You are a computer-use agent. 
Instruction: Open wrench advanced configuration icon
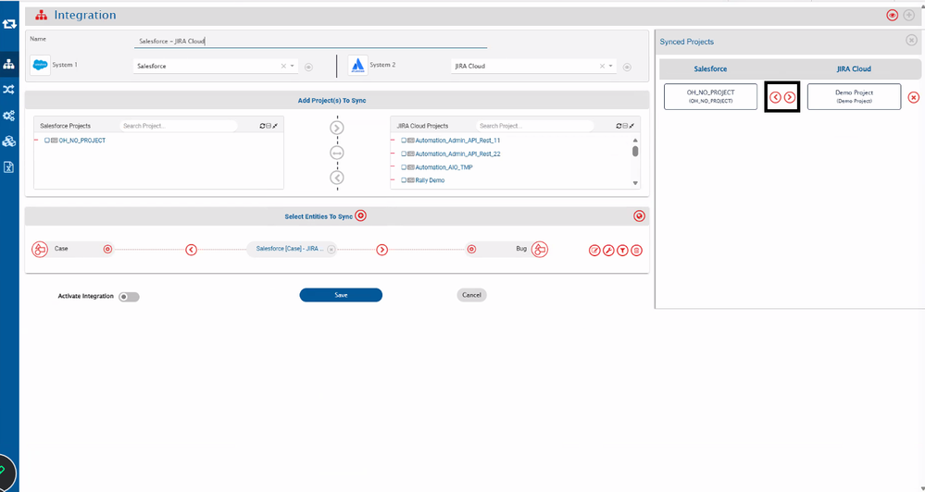click(609, 251)
